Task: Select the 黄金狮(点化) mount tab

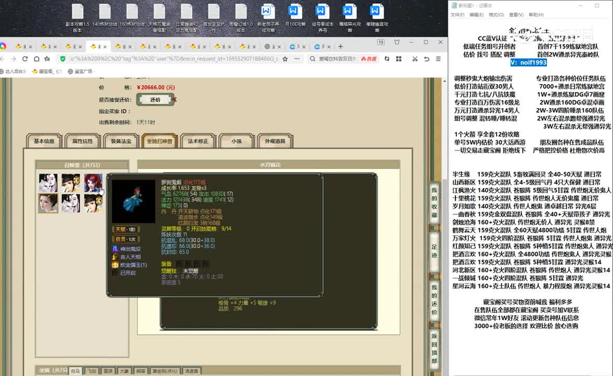Action: pos(164,371)
